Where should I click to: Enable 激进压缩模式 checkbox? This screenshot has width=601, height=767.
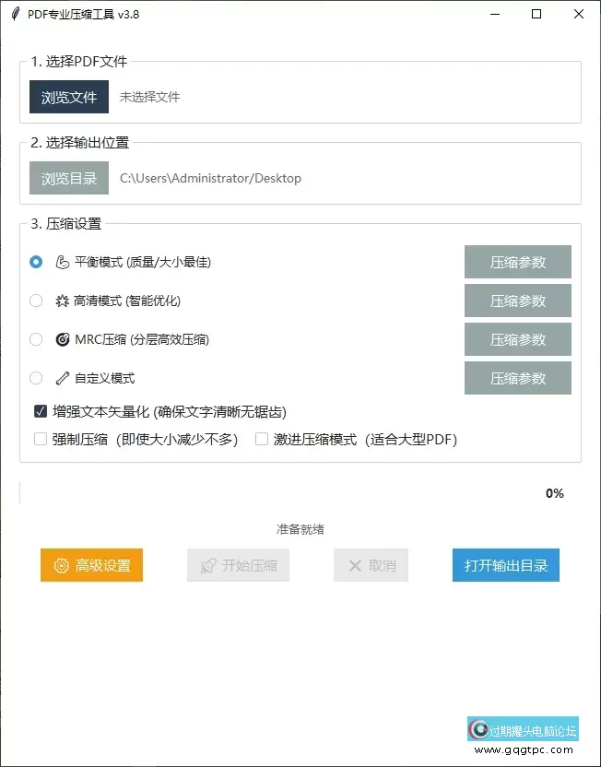pyautogui.click(x=262, y=439)
